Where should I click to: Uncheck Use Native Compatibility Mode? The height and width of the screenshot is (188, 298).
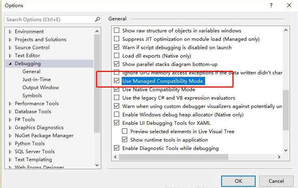[116, 89]
